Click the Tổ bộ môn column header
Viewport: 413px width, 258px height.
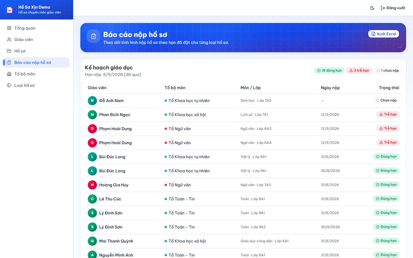coord(175,88)
